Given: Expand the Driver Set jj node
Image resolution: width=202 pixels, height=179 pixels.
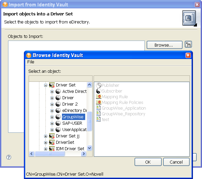Looking at the screenshot, I should (x=45, y=136).
